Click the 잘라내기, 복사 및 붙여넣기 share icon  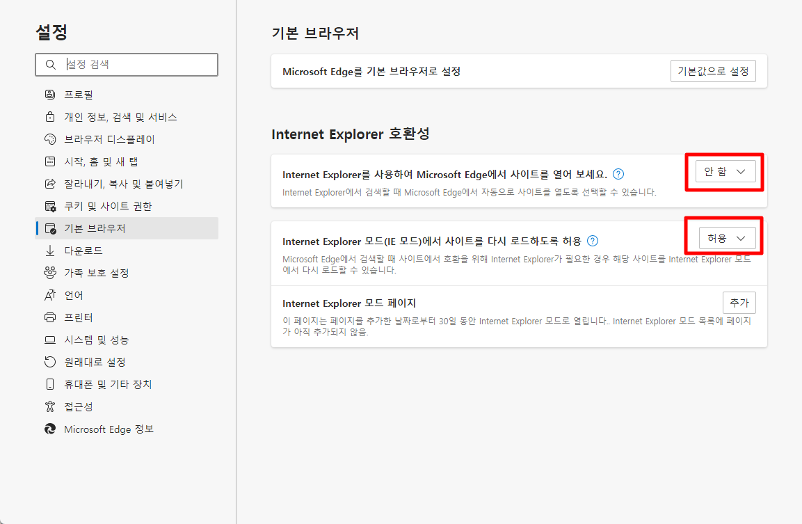point(50,184)
